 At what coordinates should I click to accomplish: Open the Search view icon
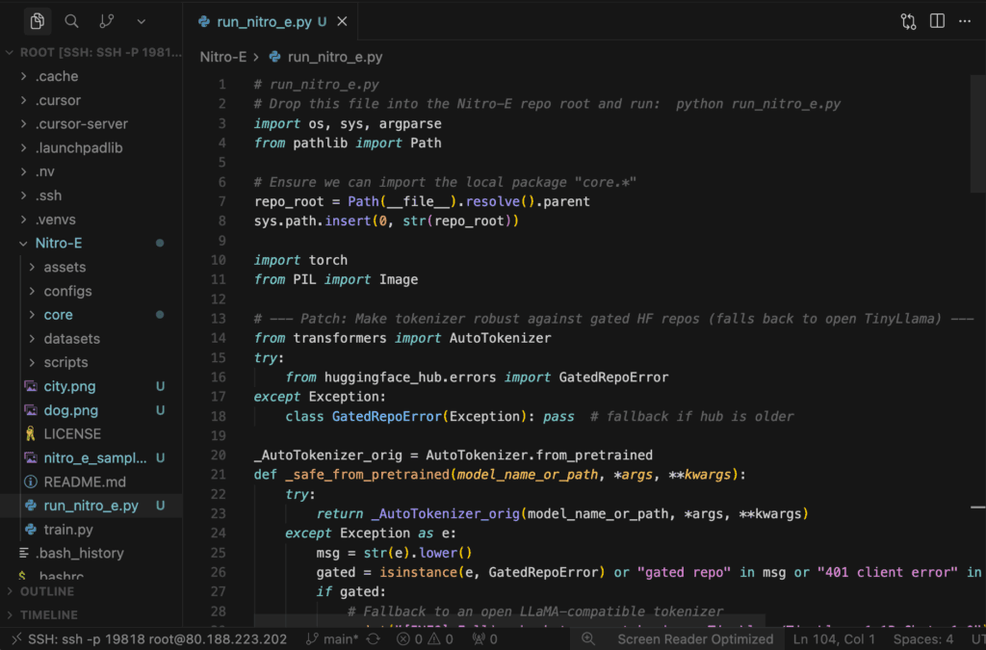(x=71, y=21)
